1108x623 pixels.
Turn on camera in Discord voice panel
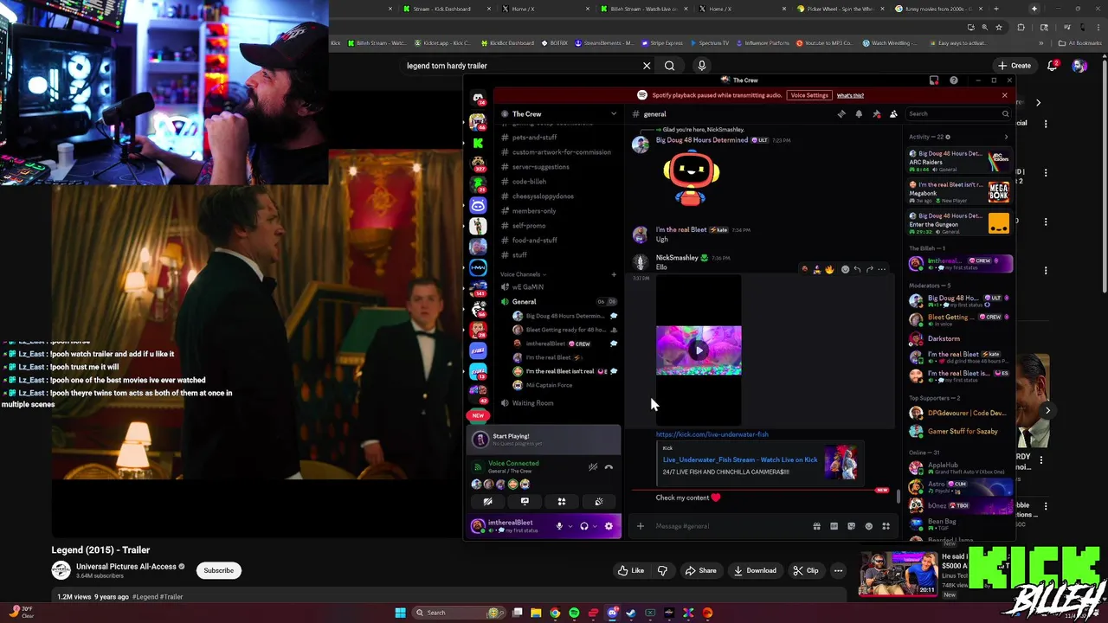(x=487, y=501)
